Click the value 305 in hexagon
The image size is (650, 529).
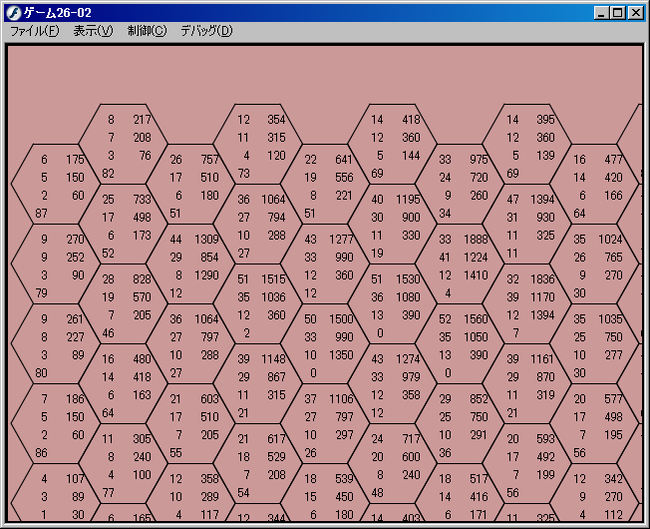pyautogui.click(x=142, y=439)
